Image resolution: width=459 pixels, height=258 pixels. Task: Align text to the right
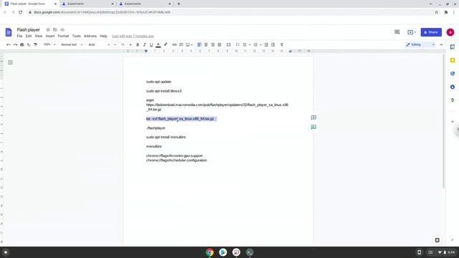pyautogui.click(x=212, y=44)
